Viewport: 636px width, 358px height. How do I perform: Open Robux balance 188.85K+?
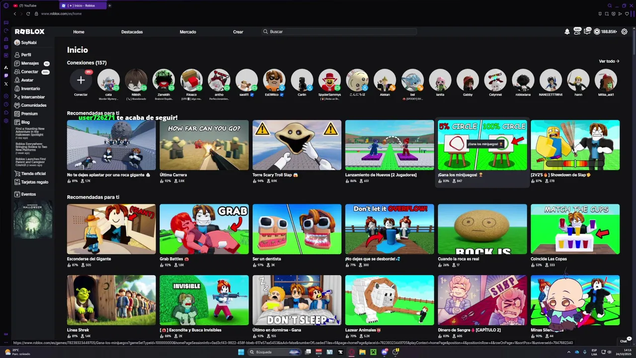(606, 32)
